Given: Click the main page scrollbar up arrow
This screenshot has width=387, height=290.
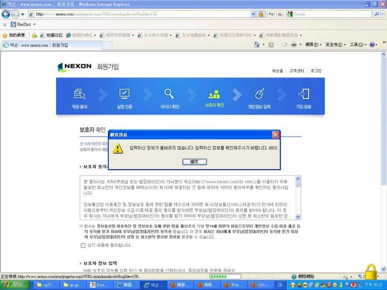Looking at the screenshot, I should 383,54.
